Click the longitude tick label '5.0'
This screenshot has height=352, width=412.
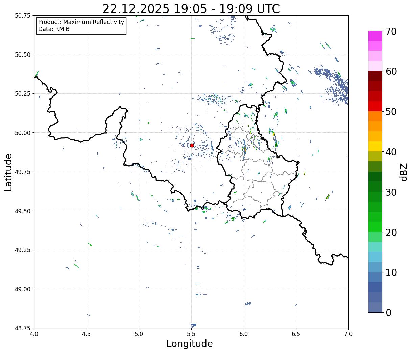point(139,334)
